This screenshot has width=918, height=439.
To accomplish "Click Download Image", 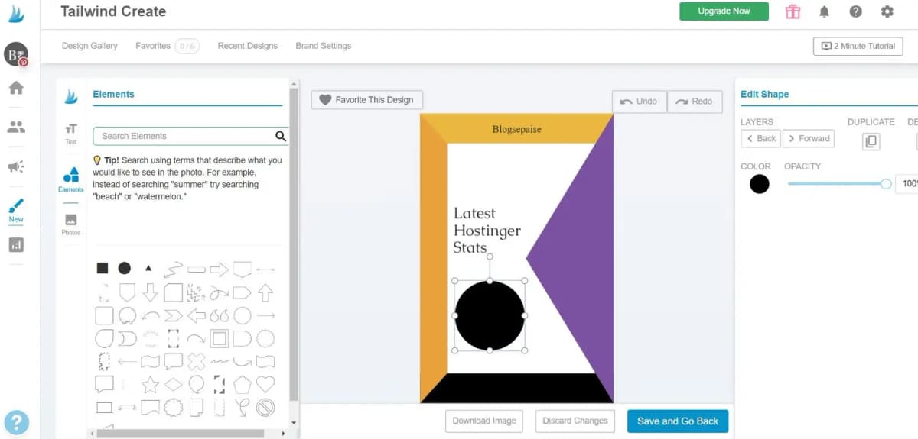I will point(483,421).
